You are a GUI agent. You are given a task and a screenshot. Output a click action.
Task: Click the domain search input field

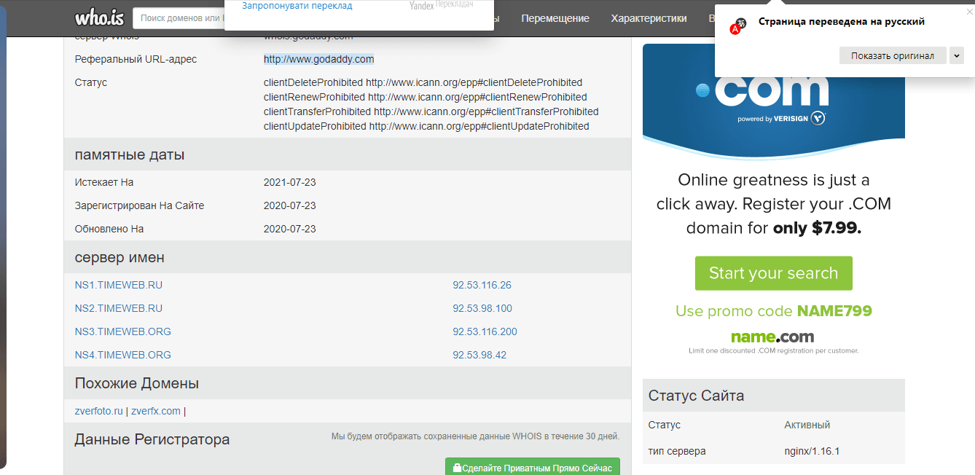tap(179, 17)
